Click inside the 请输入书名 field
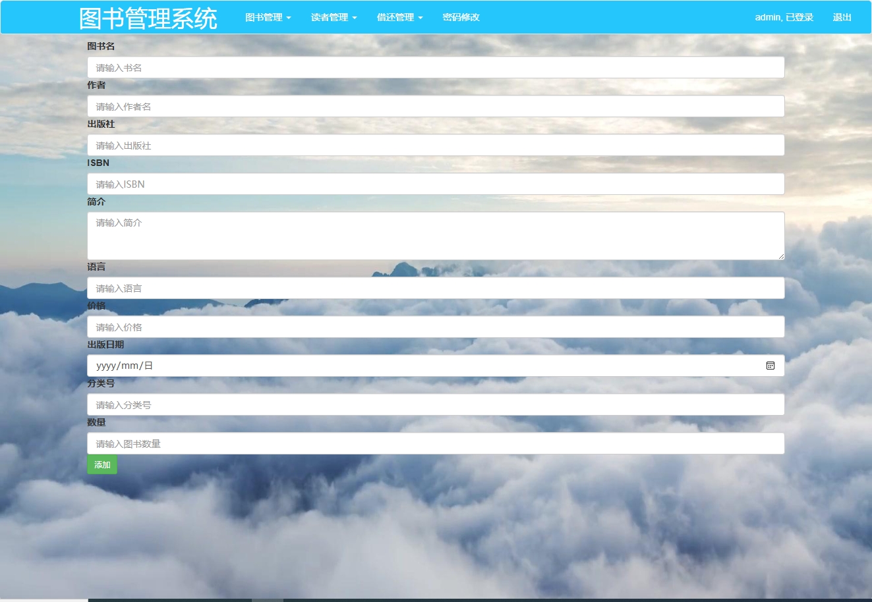The width and height of the screenshot is (872, 602). pyautogui.click(x=435, y=67)
